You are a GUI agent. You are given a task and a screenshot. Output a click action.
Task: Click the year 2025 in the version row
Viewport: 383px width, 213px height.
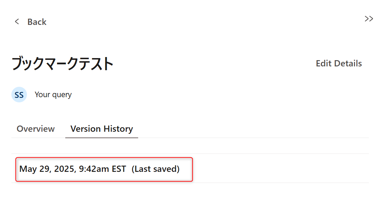pos(65,169)
